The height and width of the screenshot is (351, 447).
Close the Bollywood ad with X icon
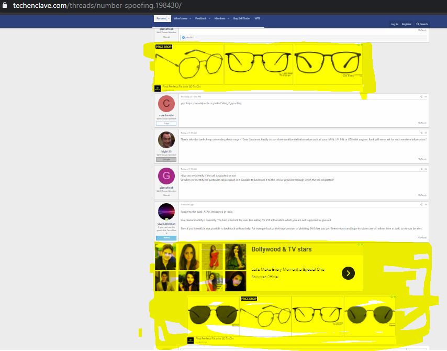pos(362,245)
